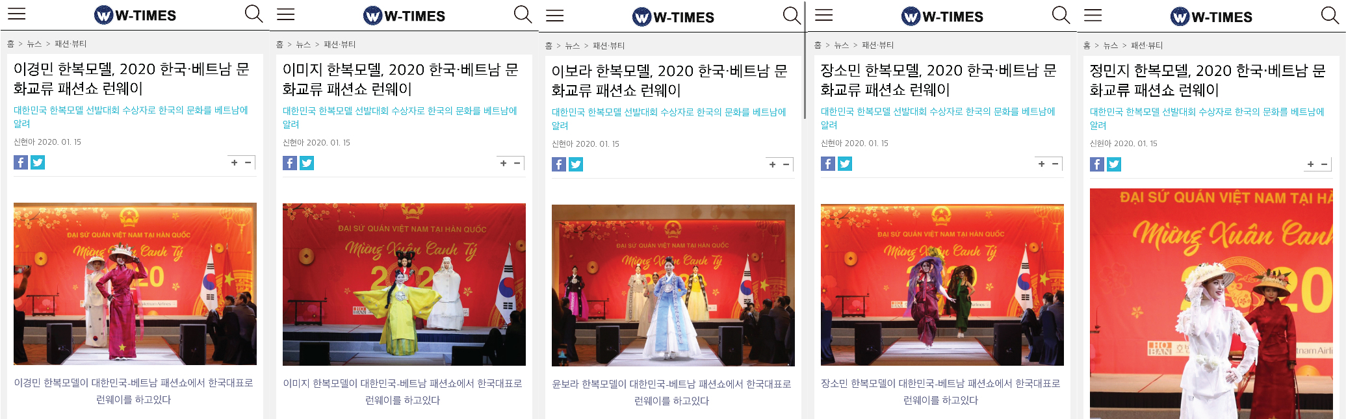Viewport: 1346px width, 419px height.
Task: Open search in the 이미지 article panel
Action: (523, 14)
